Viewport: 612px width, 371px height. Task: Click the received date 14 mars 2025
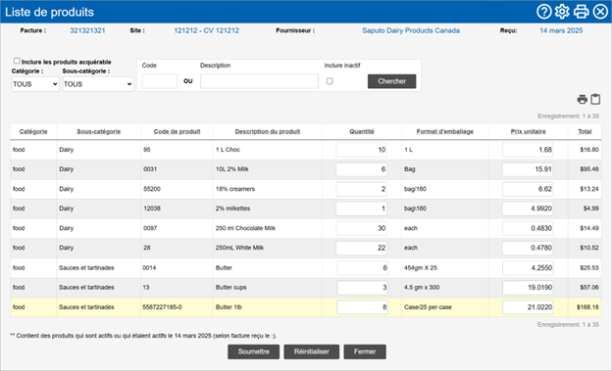[x=561, y=30]
